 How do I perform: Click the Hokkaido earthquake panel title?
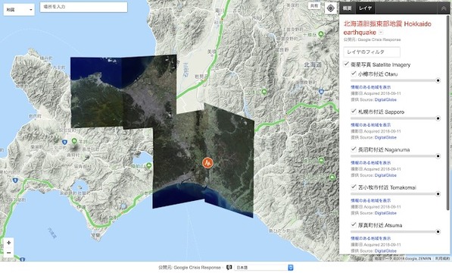coord(388,28)
